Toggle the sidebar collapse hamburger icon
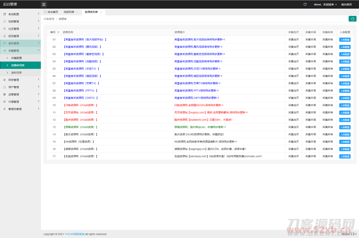359x238 pixels. coord(44,5)
